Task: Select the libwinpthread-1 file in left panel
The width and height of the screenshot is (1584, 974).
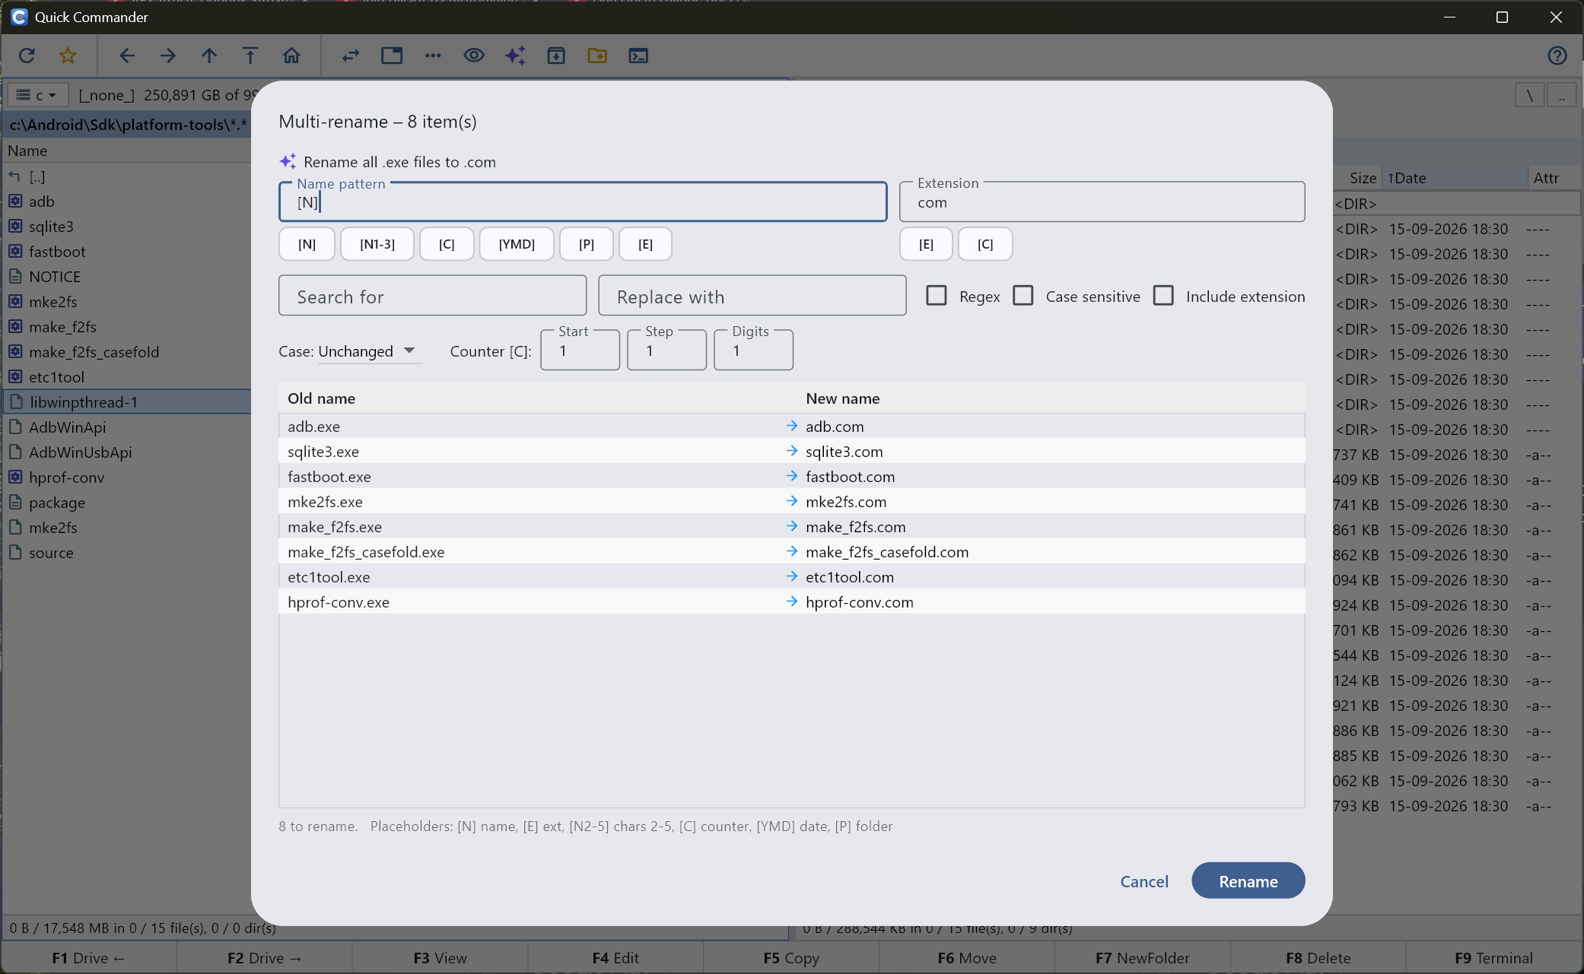Action: click(x=126, y=402)
